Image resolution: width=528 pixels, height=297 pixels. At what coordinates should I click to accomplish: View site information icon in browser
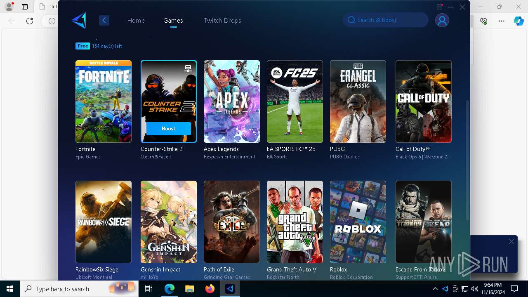point(52,21)
